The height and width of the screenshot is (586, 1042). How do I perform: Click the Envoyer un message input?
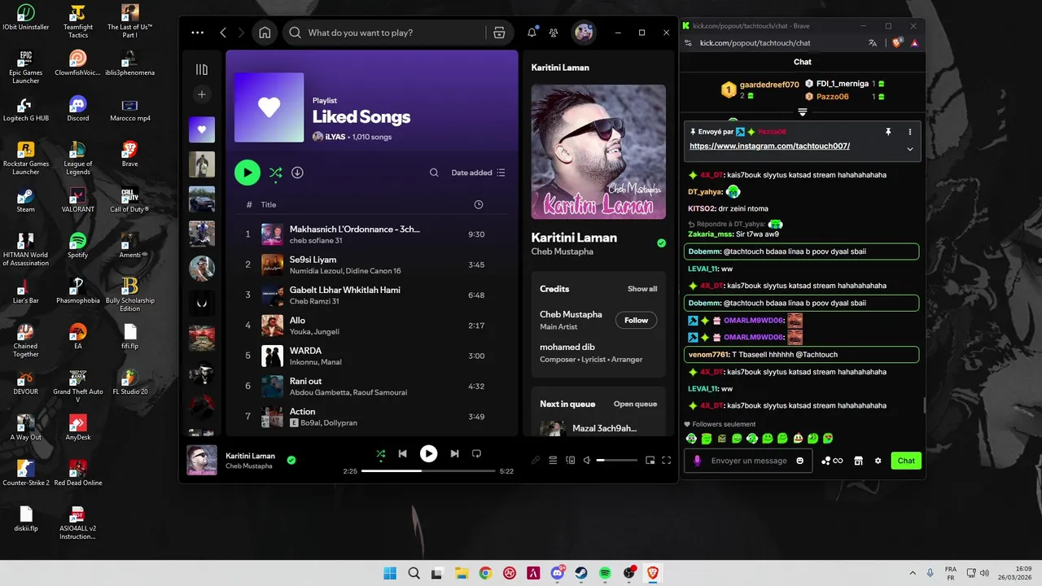[x=749, y=461]
